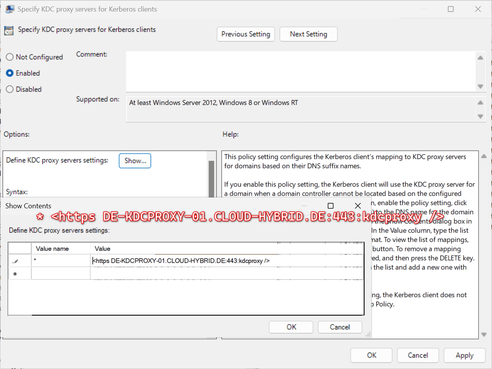Go to Next Setting
Screen dimensions: 492x369
point(309,34)
